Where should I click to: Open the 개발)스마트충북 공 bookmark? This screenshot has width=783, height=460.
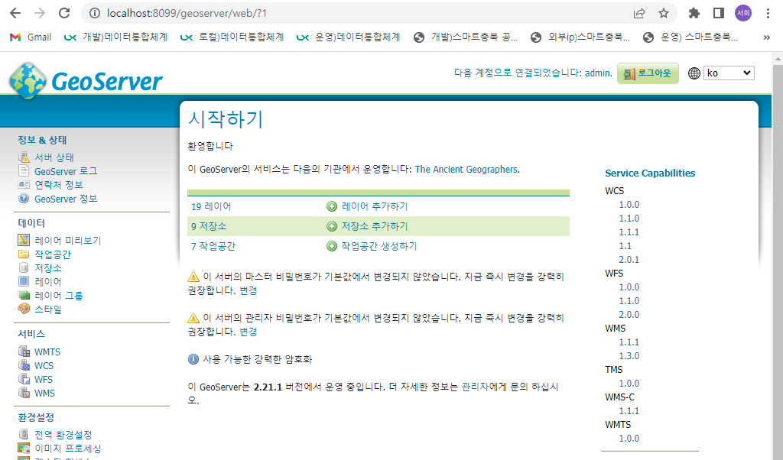(x=466, y=37)
